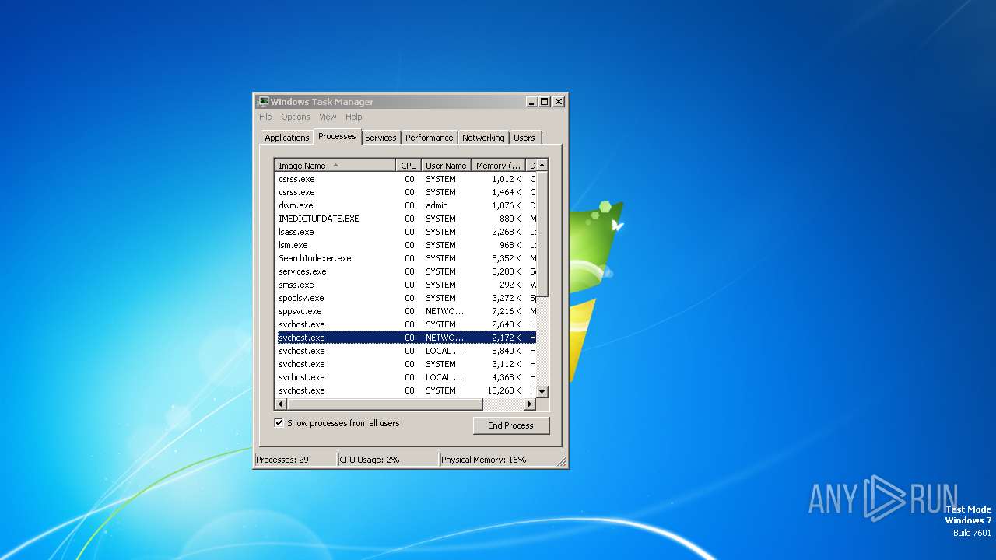Select svchost.exe using 3,112 K memory
This screenshot has height=560, width=996.
point(406,364)
